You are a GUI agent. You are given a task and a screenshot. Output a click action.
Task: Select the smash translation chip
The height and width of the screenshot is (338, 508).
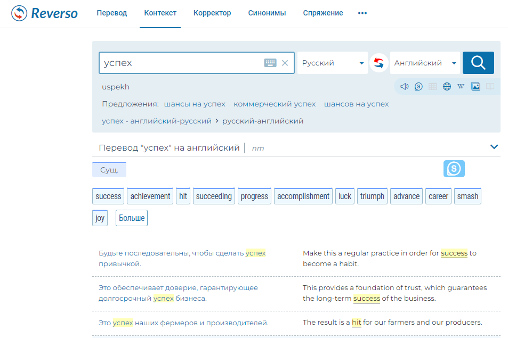[467, 196]
